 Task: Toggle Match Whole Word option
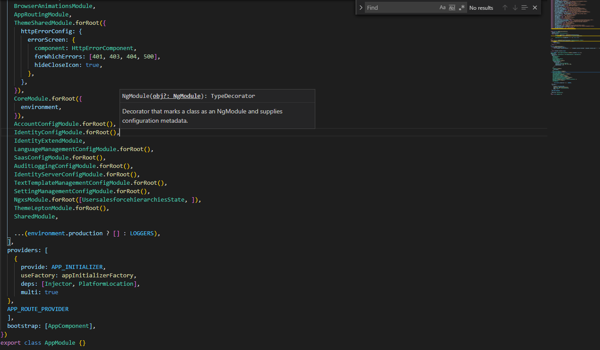tap(452, 8)
